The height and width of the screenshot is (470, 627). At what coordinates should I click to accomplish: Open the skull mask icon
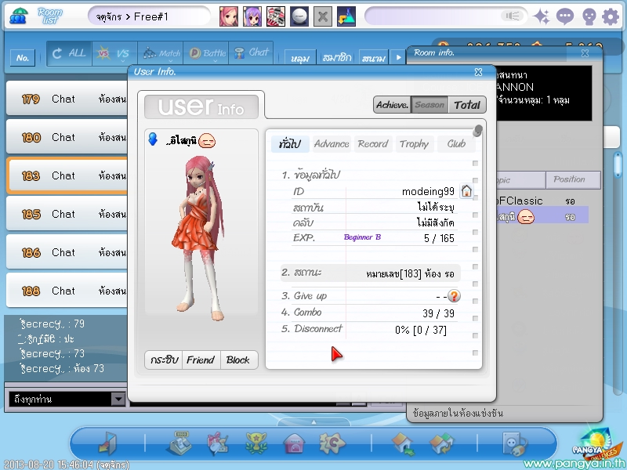coord(589,16)
